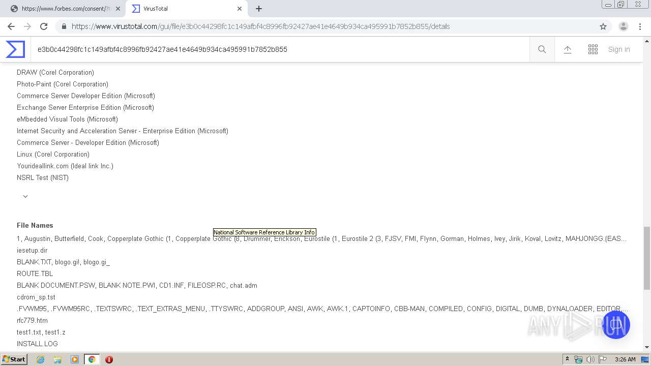Click the '.FVWM95, .FVWM95RC' file names row
Image resolution: width=651 pixels, height=366 pixels.
tap(322, 309)
